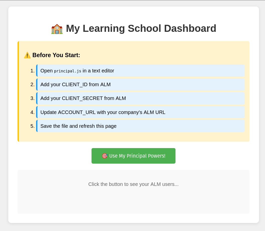
Task: Click the target emoji on the green button
Action: 105,156
